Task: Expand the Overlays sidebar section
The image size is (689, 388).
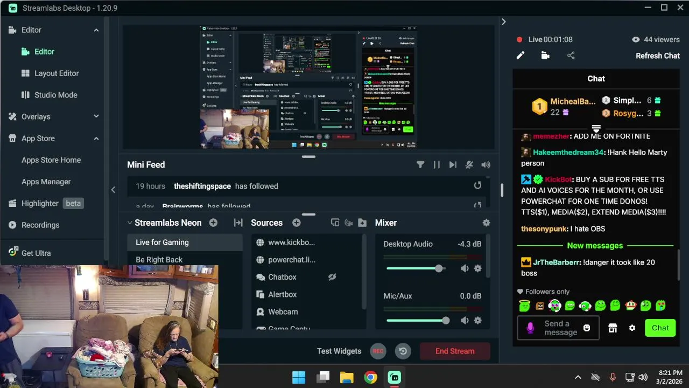Action: coord(96,116)
